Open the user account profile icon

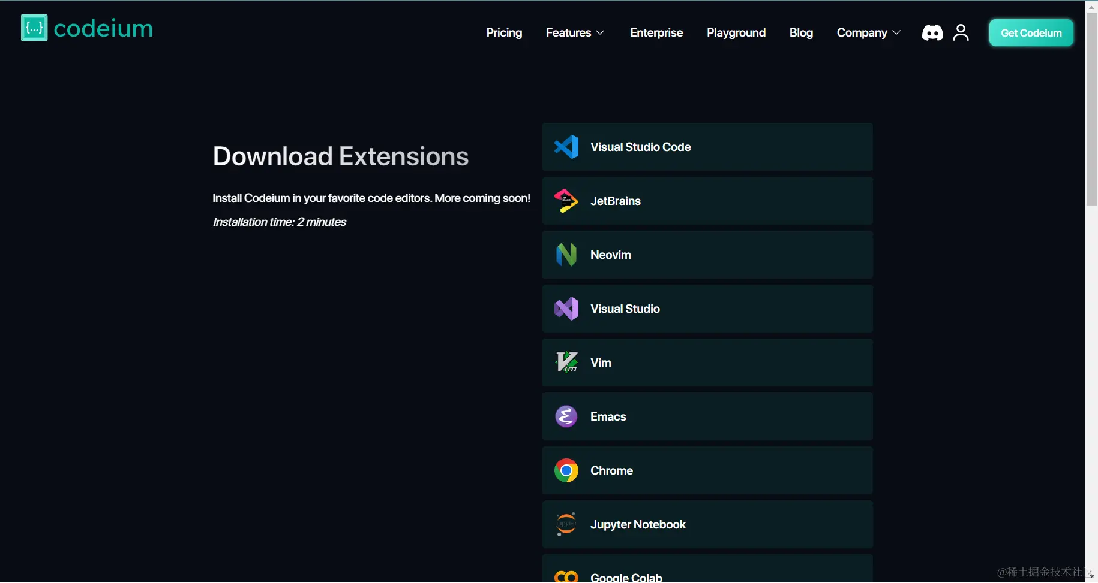(x=961, y=32)
